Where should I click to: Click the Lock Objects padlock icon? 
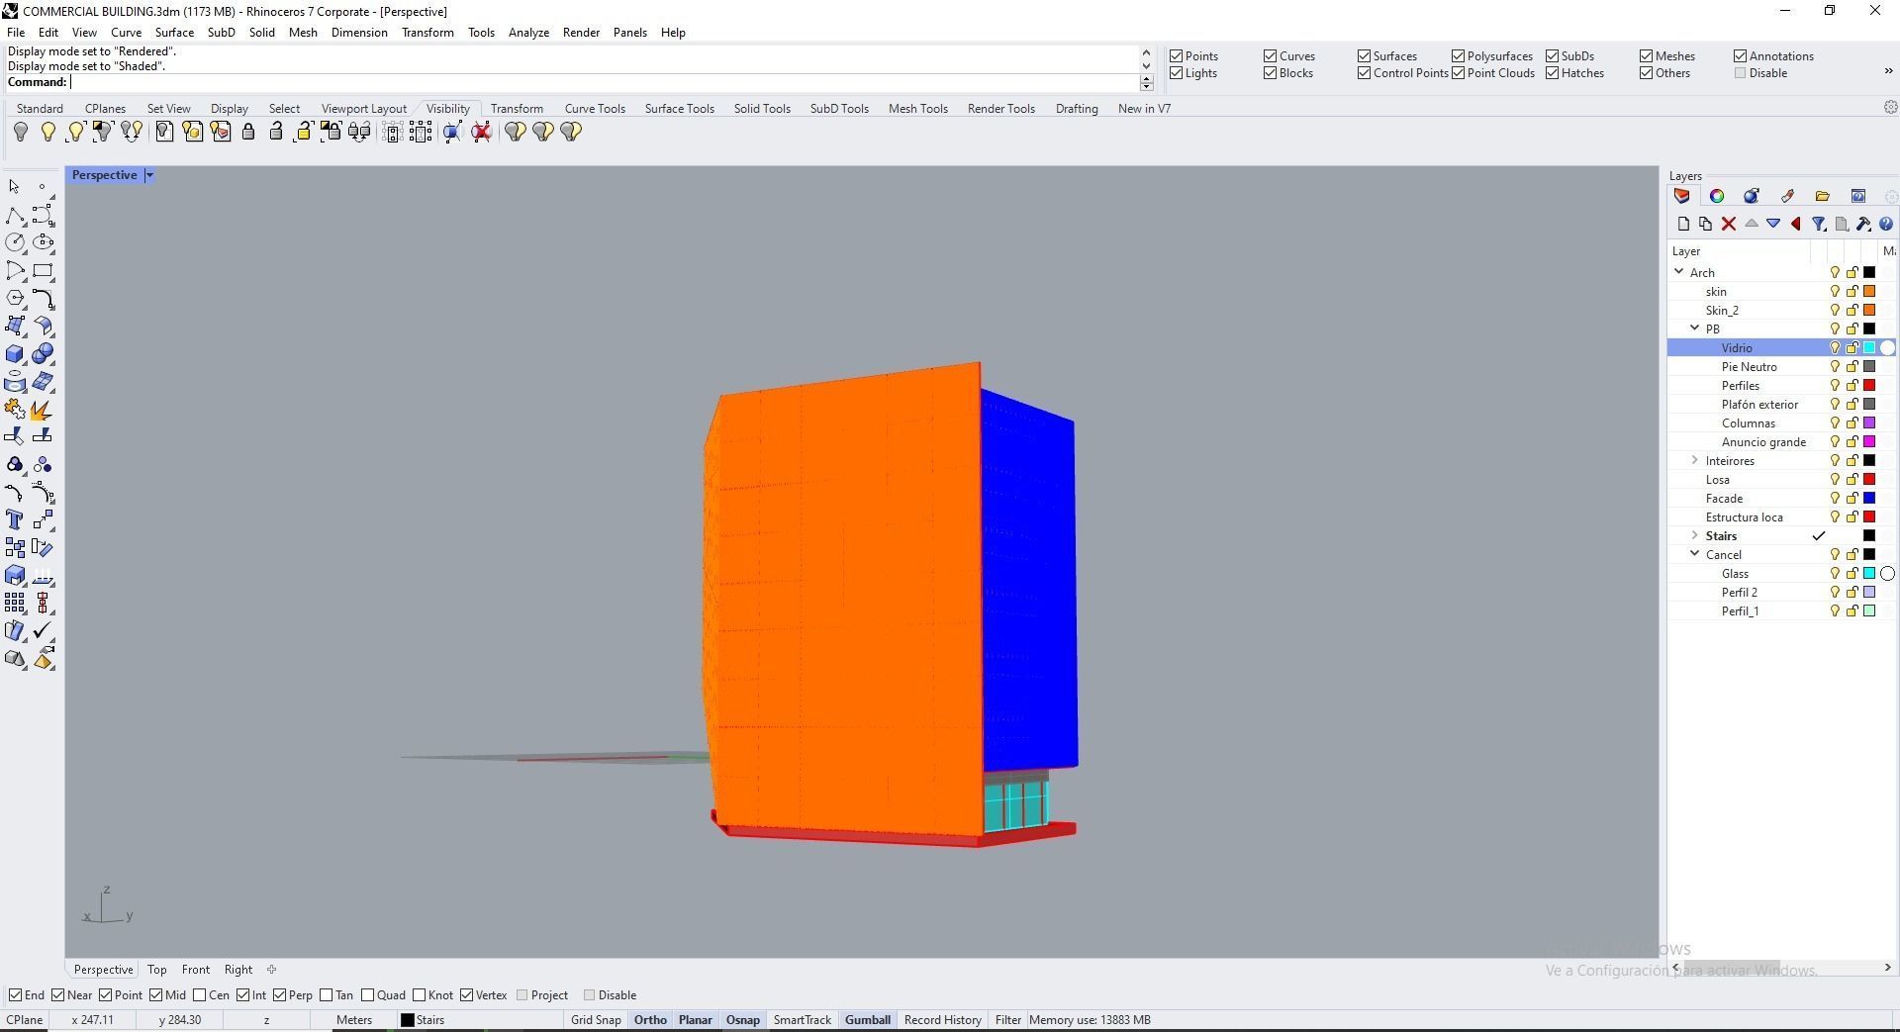pos(248,132)
